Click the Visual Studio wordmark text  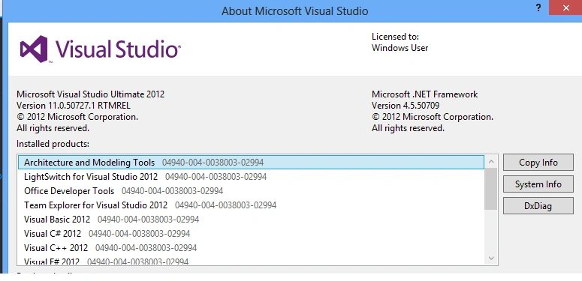pyautogui.click(x=118, y=49)
